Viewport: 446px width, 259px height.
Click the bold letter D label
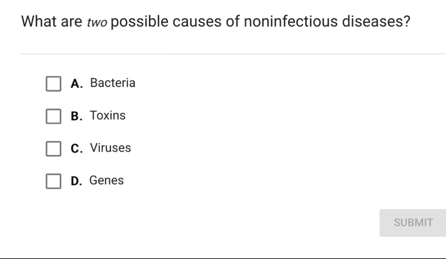76,181
